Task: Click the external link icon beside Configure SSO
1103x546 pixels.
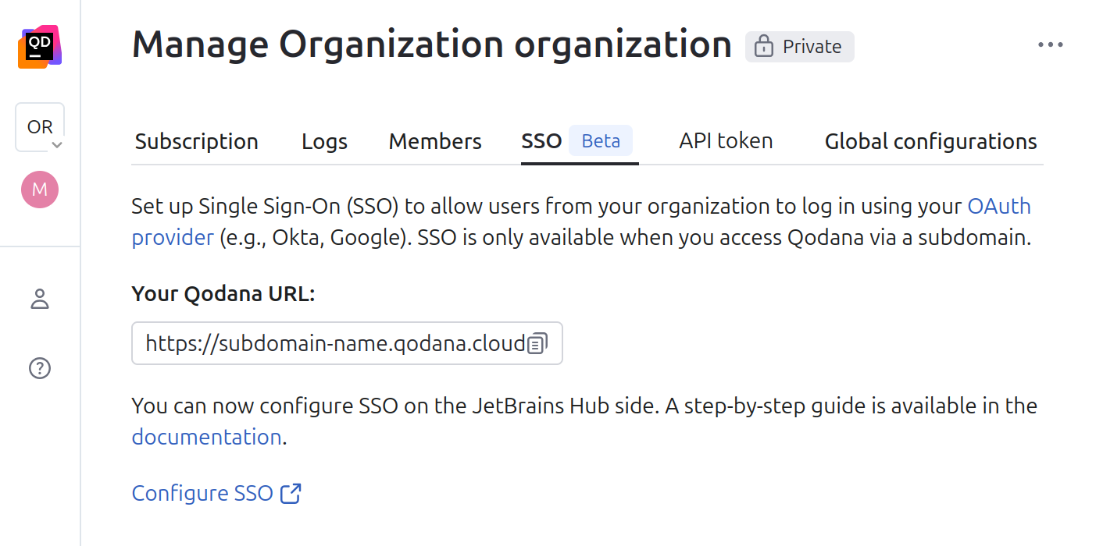Action: 291,493
